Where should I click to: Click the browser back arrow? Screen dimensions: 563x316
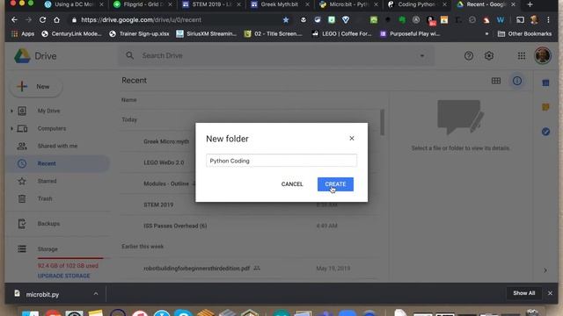click(14, 19)
